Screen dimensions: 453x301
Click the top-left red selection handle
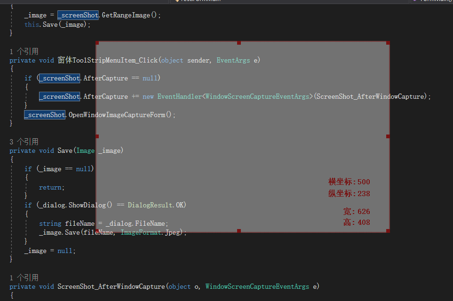click(97, 43)
